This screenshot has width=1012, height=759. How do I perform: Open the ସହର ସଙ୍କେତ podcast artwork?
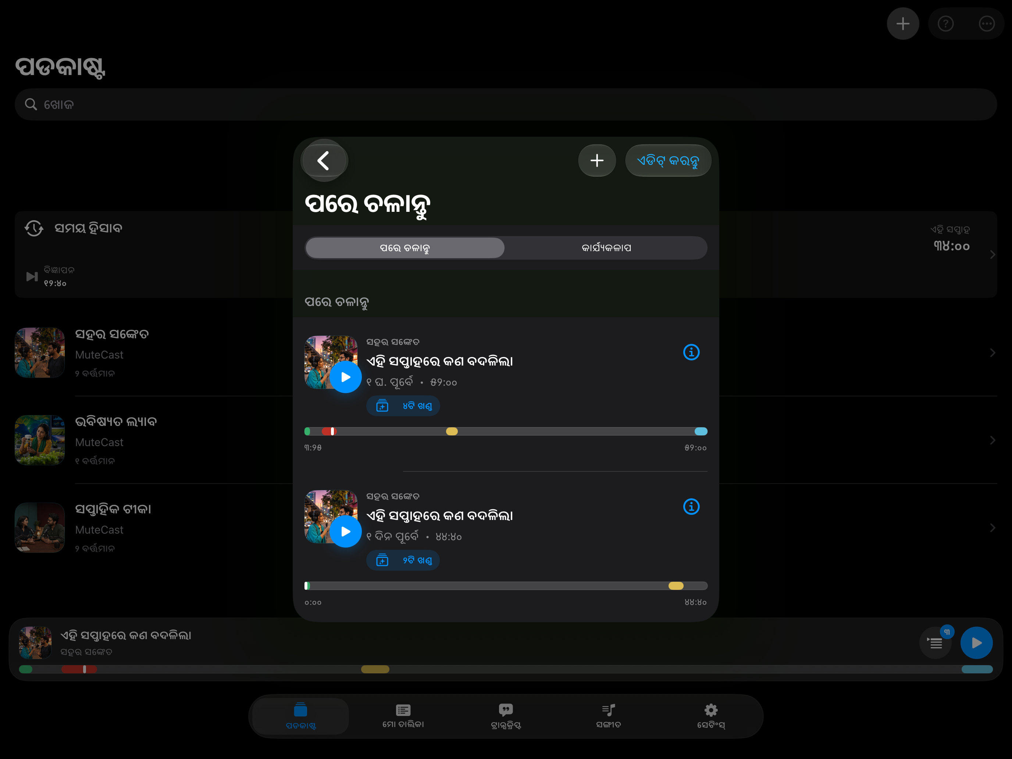[40, 353]
